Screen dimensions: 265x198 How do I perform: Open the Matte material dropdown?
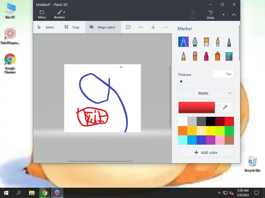tap(206, 93)
